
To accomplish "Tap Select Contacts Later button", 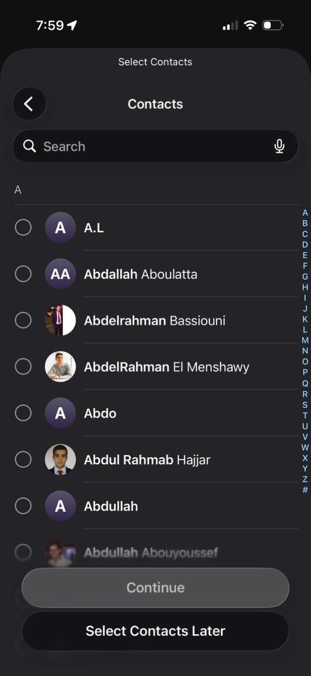I will [x=155, y=631].
